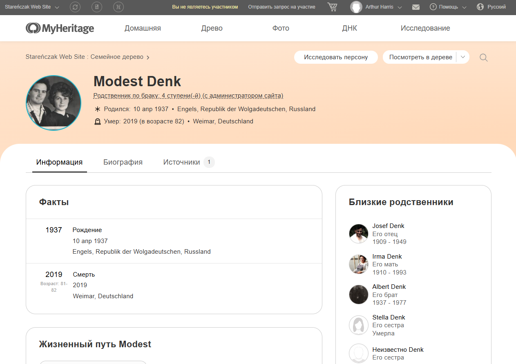Expand the Посмотреть в дереве dropdown arrow
This screenshot has width=516, height=364.
pyautogui.click(x=463, y=57)
